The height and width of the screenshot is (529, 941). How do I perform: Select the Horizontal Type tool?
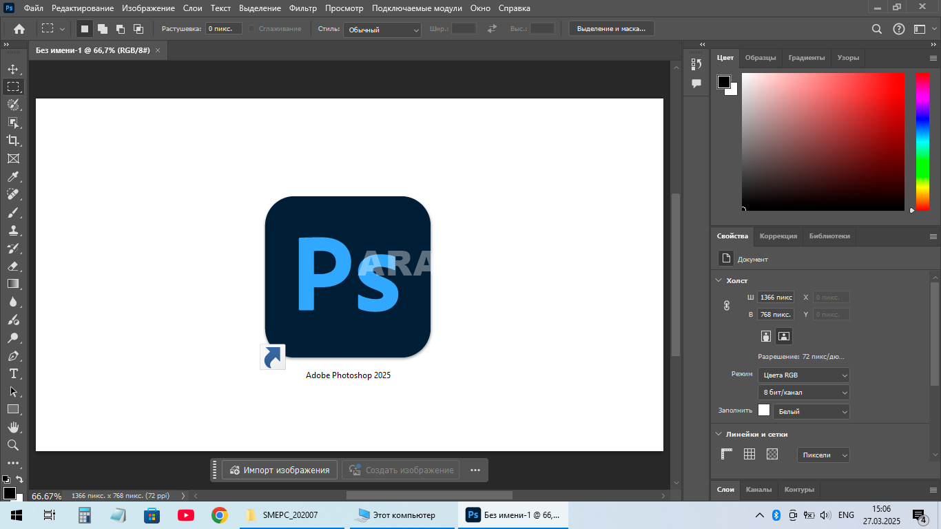(x=13, y=374)
